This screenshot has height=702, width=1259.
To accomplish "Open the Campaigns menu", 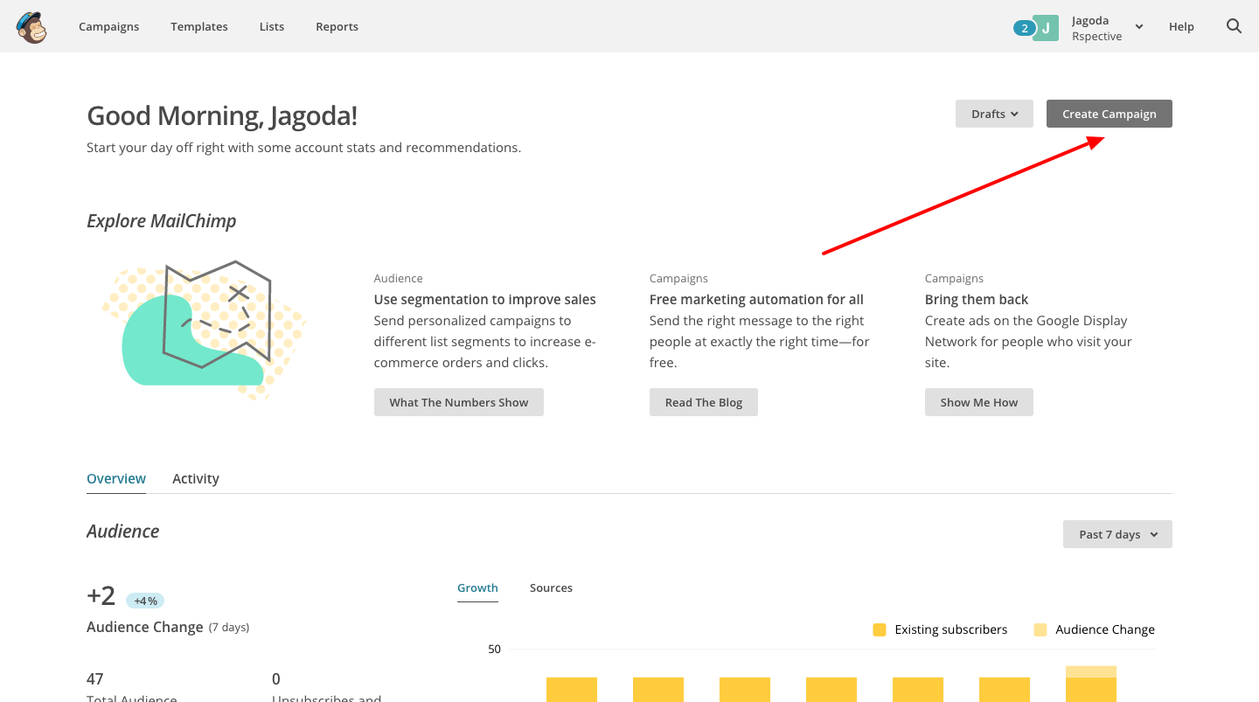I will coord(108,26).
